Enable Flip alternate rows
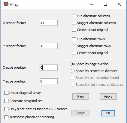Screen dimensions: 127x123 pos(74,39)
